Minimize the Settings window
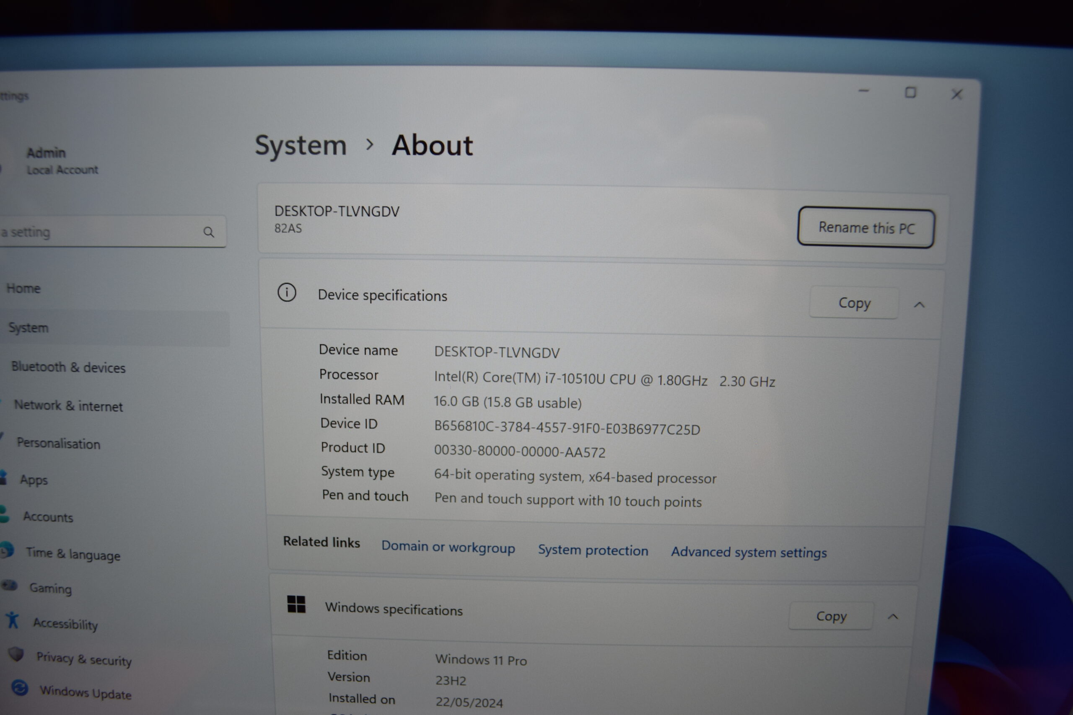This screenshot has width=1073, height=715. pos(863,91)
